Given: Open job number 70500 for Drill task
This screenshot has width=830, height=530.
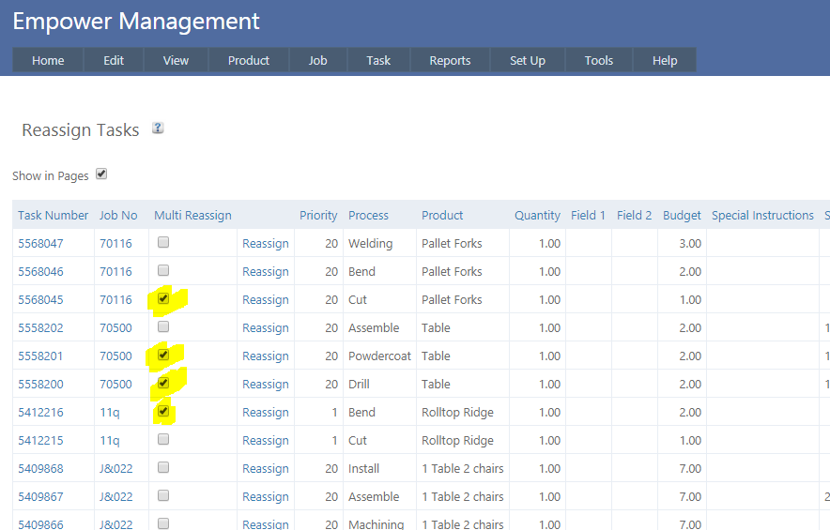Looking at the screenshot, I should coord(115,384).
